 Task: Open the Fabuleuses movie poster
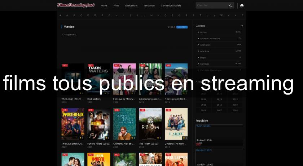(176, 160)
